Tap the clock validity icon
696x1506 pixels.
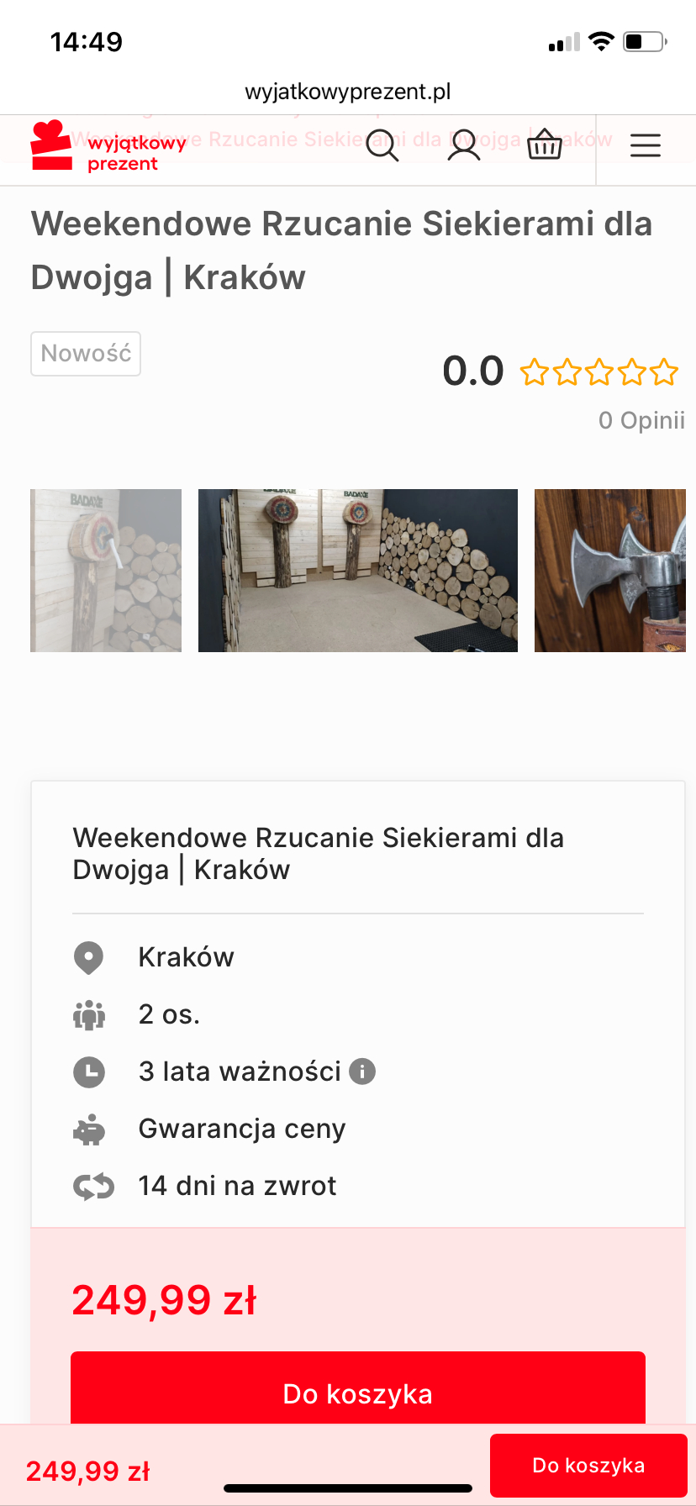[89, 1072]
